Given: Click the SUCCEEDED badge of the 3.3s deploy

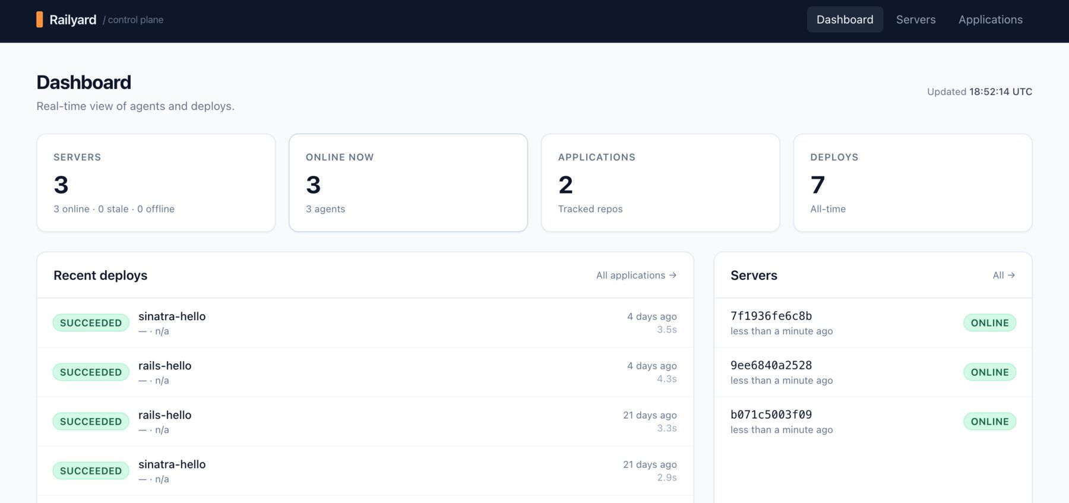Looking at the screenshot, I should 91,422.
